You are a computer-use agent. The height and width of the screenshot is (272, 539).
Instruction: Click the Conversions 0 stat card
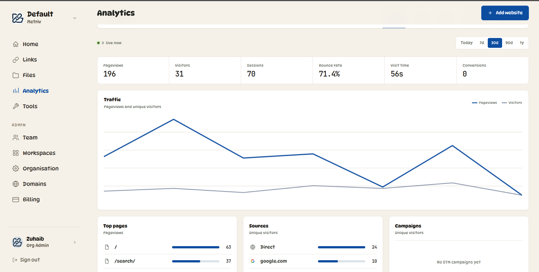[x=493, y=70]
